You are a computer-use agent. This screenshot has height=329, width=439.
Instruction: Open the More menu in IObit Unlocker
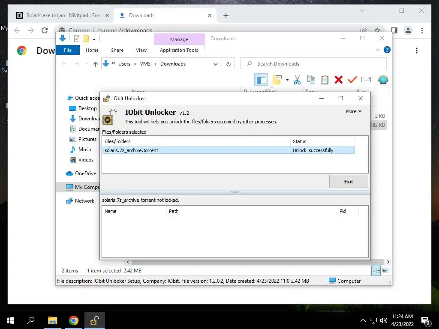354,111
